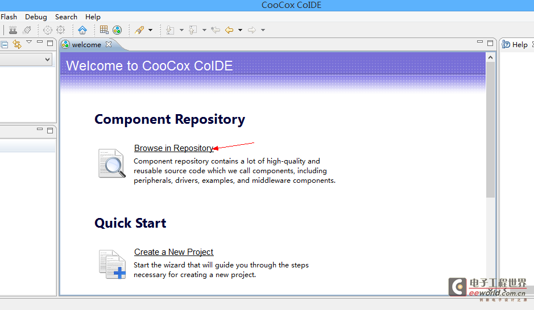
Task: Toggle Link with Editor in left panel
Action: pos(17,44)
